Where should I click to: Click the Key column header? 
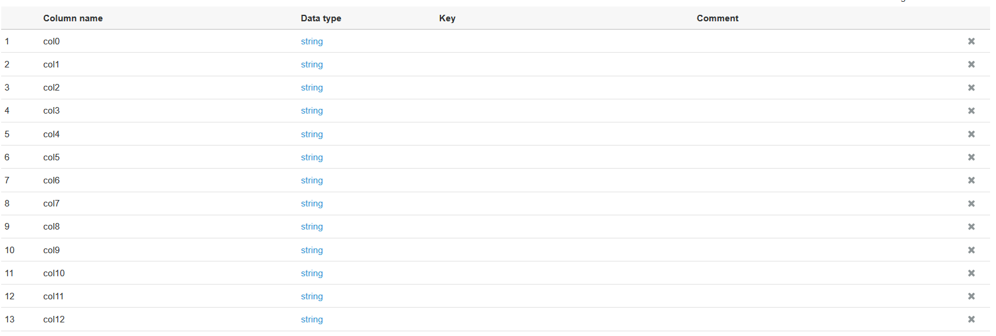(x=447, y=18)
